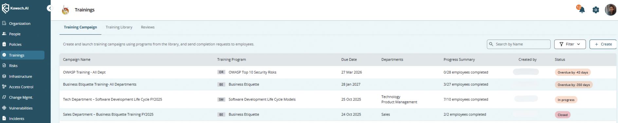The width and height of the screenshot is (618, 123).
Task: Click Software Development Life Cycle Models program
Action: [x=262, y=99]
